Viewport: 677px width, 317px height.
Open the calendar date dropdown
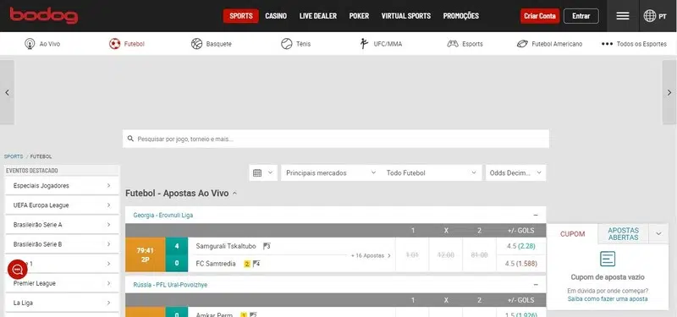point(263,173)
